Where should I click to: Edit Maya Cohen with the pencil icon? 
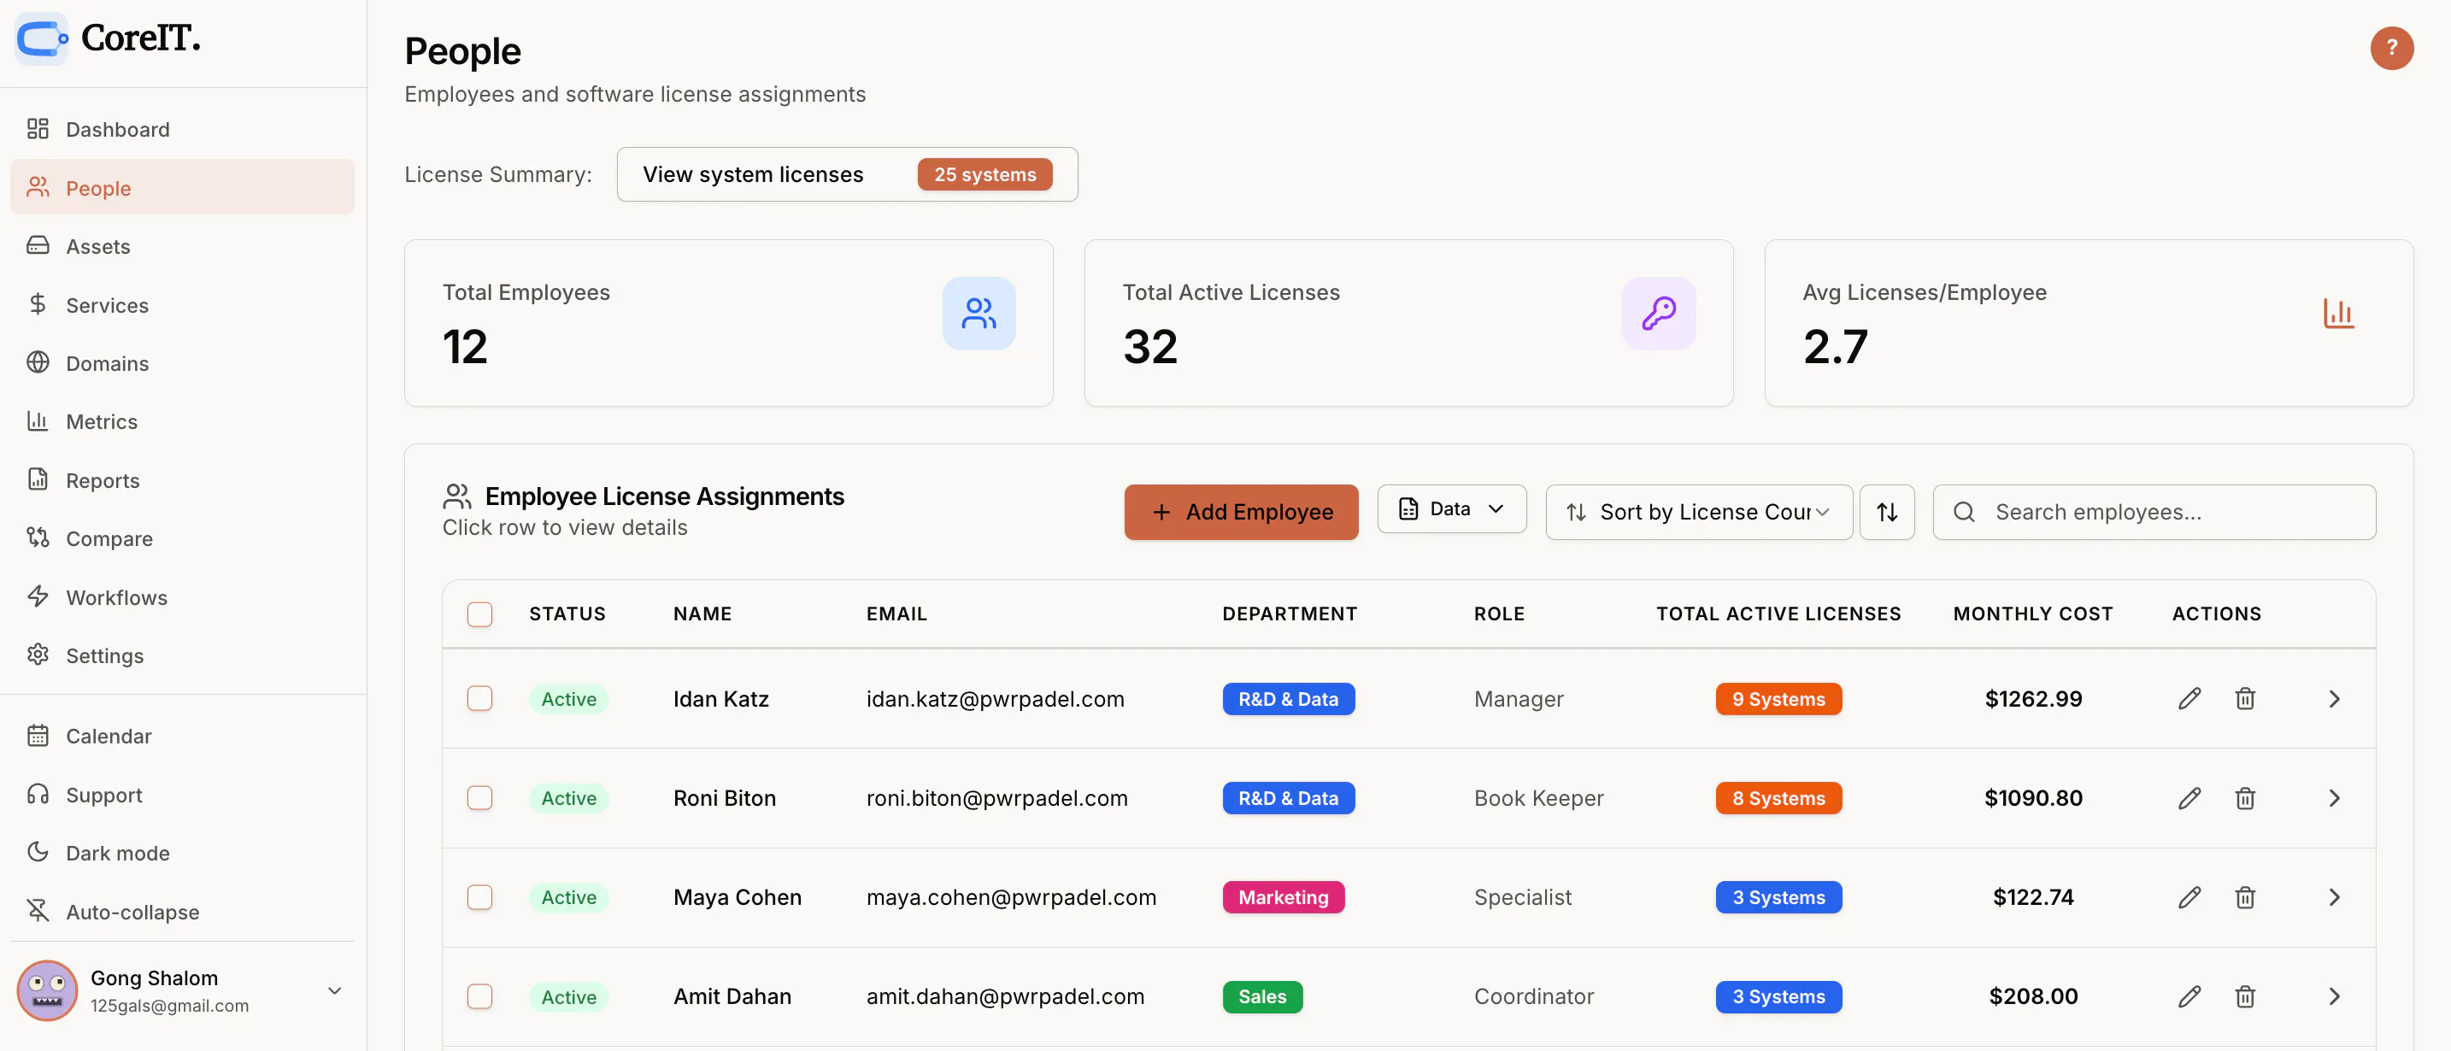(x=2189, y=897)
